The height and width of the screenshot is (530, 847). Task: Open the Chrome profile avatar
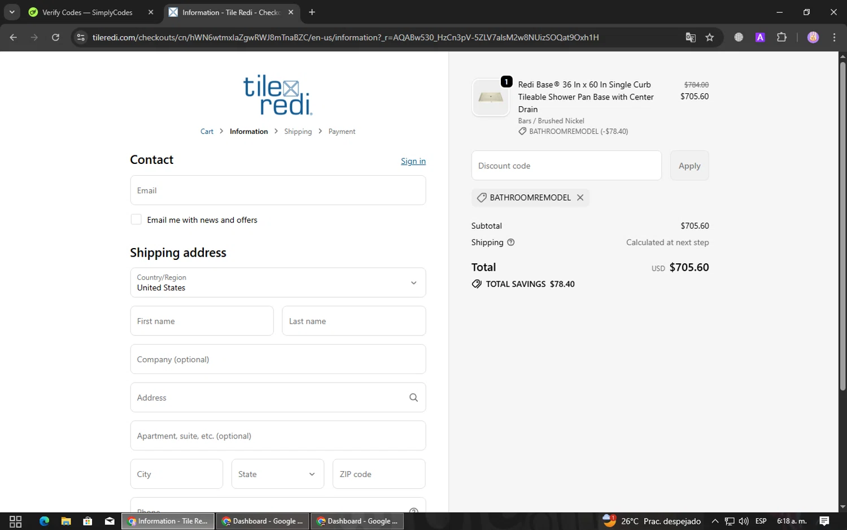coord(813,37)
